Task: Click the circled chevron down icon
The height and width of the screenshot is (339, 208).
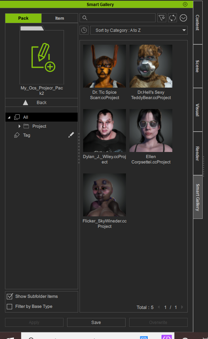Action: click(183, 18)
